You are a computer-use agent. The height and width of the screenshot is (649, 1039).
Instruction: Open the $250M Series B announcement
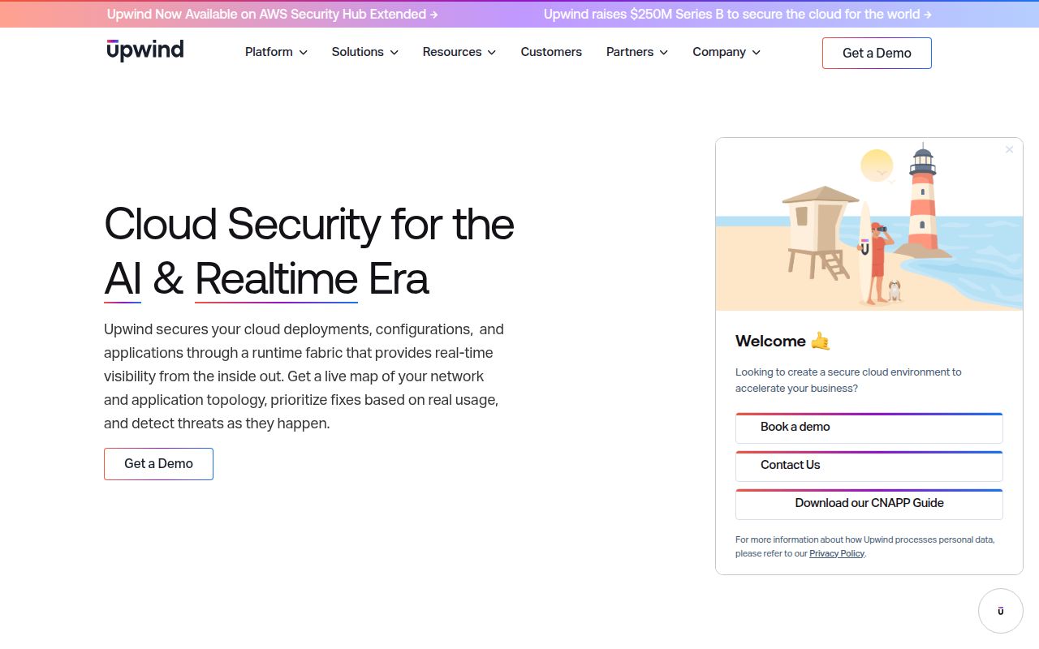click(738, 14)
